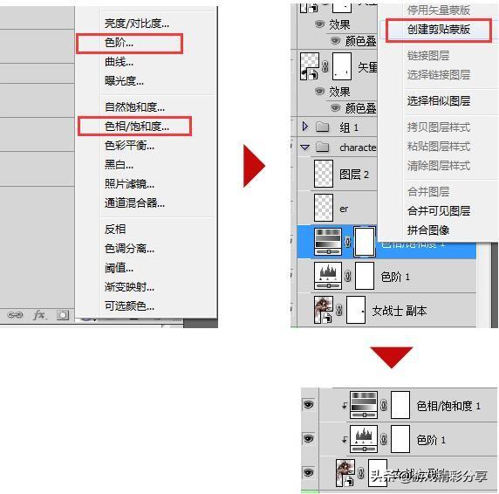Click the transparent thumbnail of layer er
Image resolution: width=499 pixels, height=494 pixels.
(324, 208)
